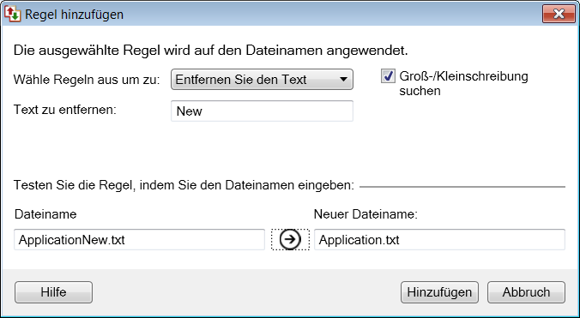
Task: Toggle the Groß-/Kleinschreibung suchen checkbox
Action: tap(388, 76)
